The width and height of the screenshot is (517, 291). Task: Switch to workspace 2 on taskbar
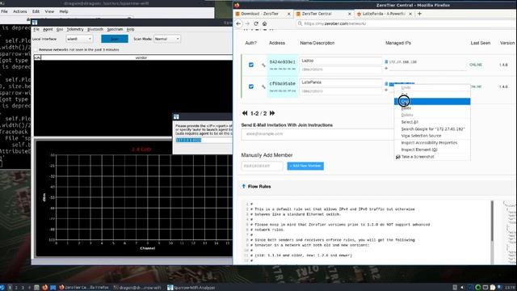pyautogui.click(x=16, y=288)
